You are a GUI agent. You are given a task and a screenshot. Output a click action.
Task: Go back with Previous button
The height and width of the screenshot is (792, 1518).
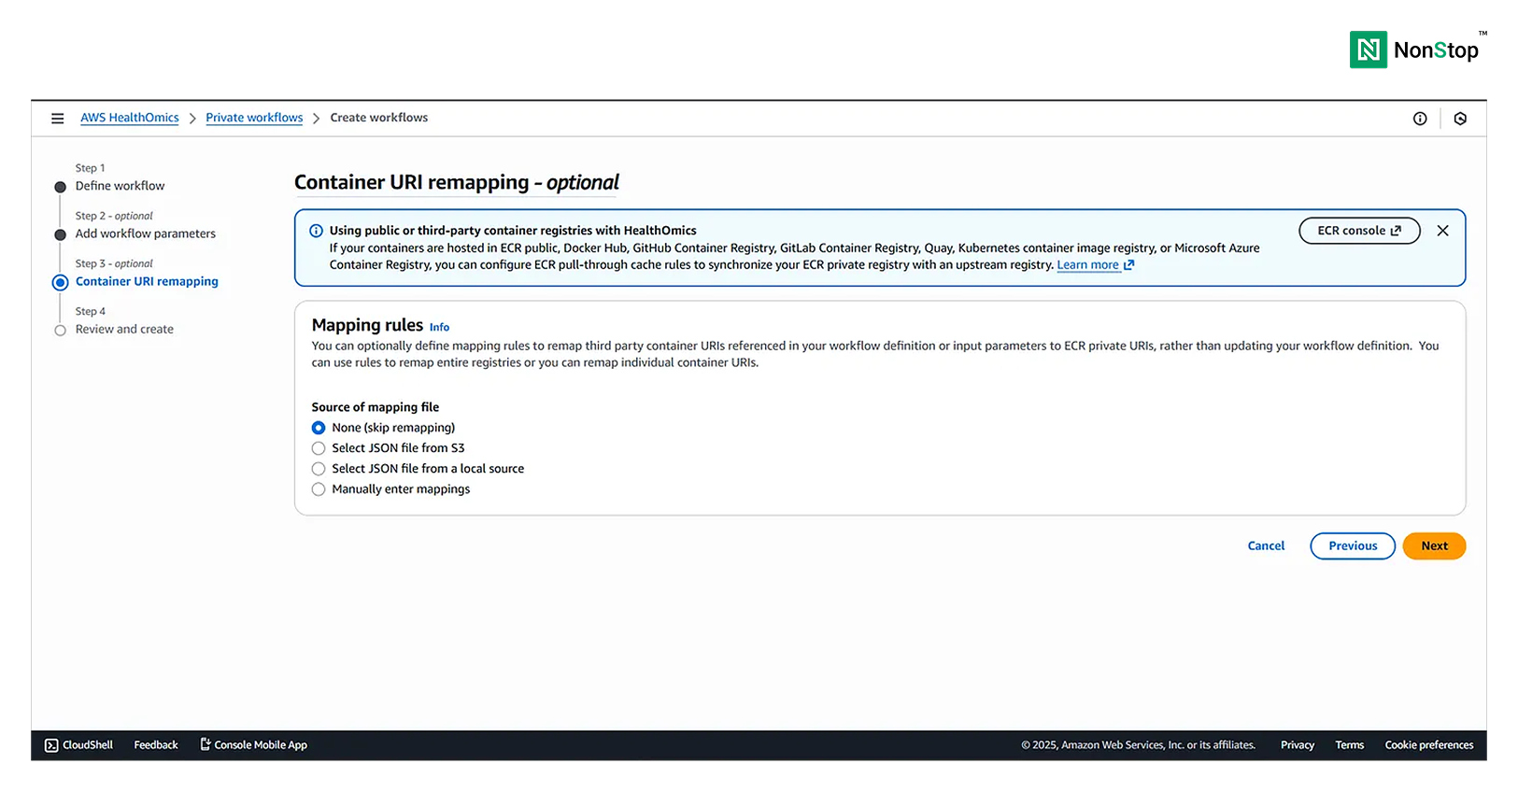click(x=1353, y=546)
